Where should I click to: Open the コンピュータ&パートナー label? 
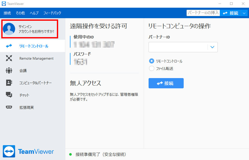pyautogui.click(x=36, y=83)
